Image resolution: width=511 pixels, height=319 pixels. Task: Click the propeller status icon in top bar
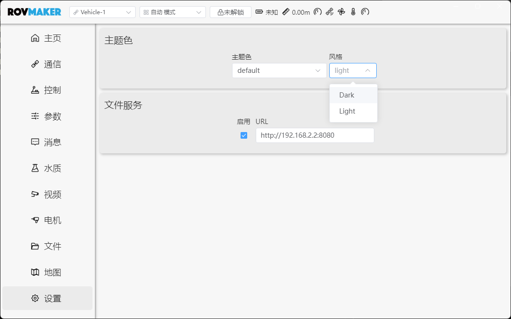(x=342, y=12)
